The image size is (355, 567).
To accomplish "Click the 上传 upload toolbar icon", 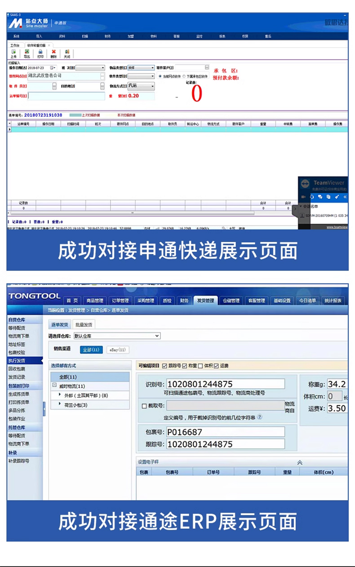I will click(13, 53).
